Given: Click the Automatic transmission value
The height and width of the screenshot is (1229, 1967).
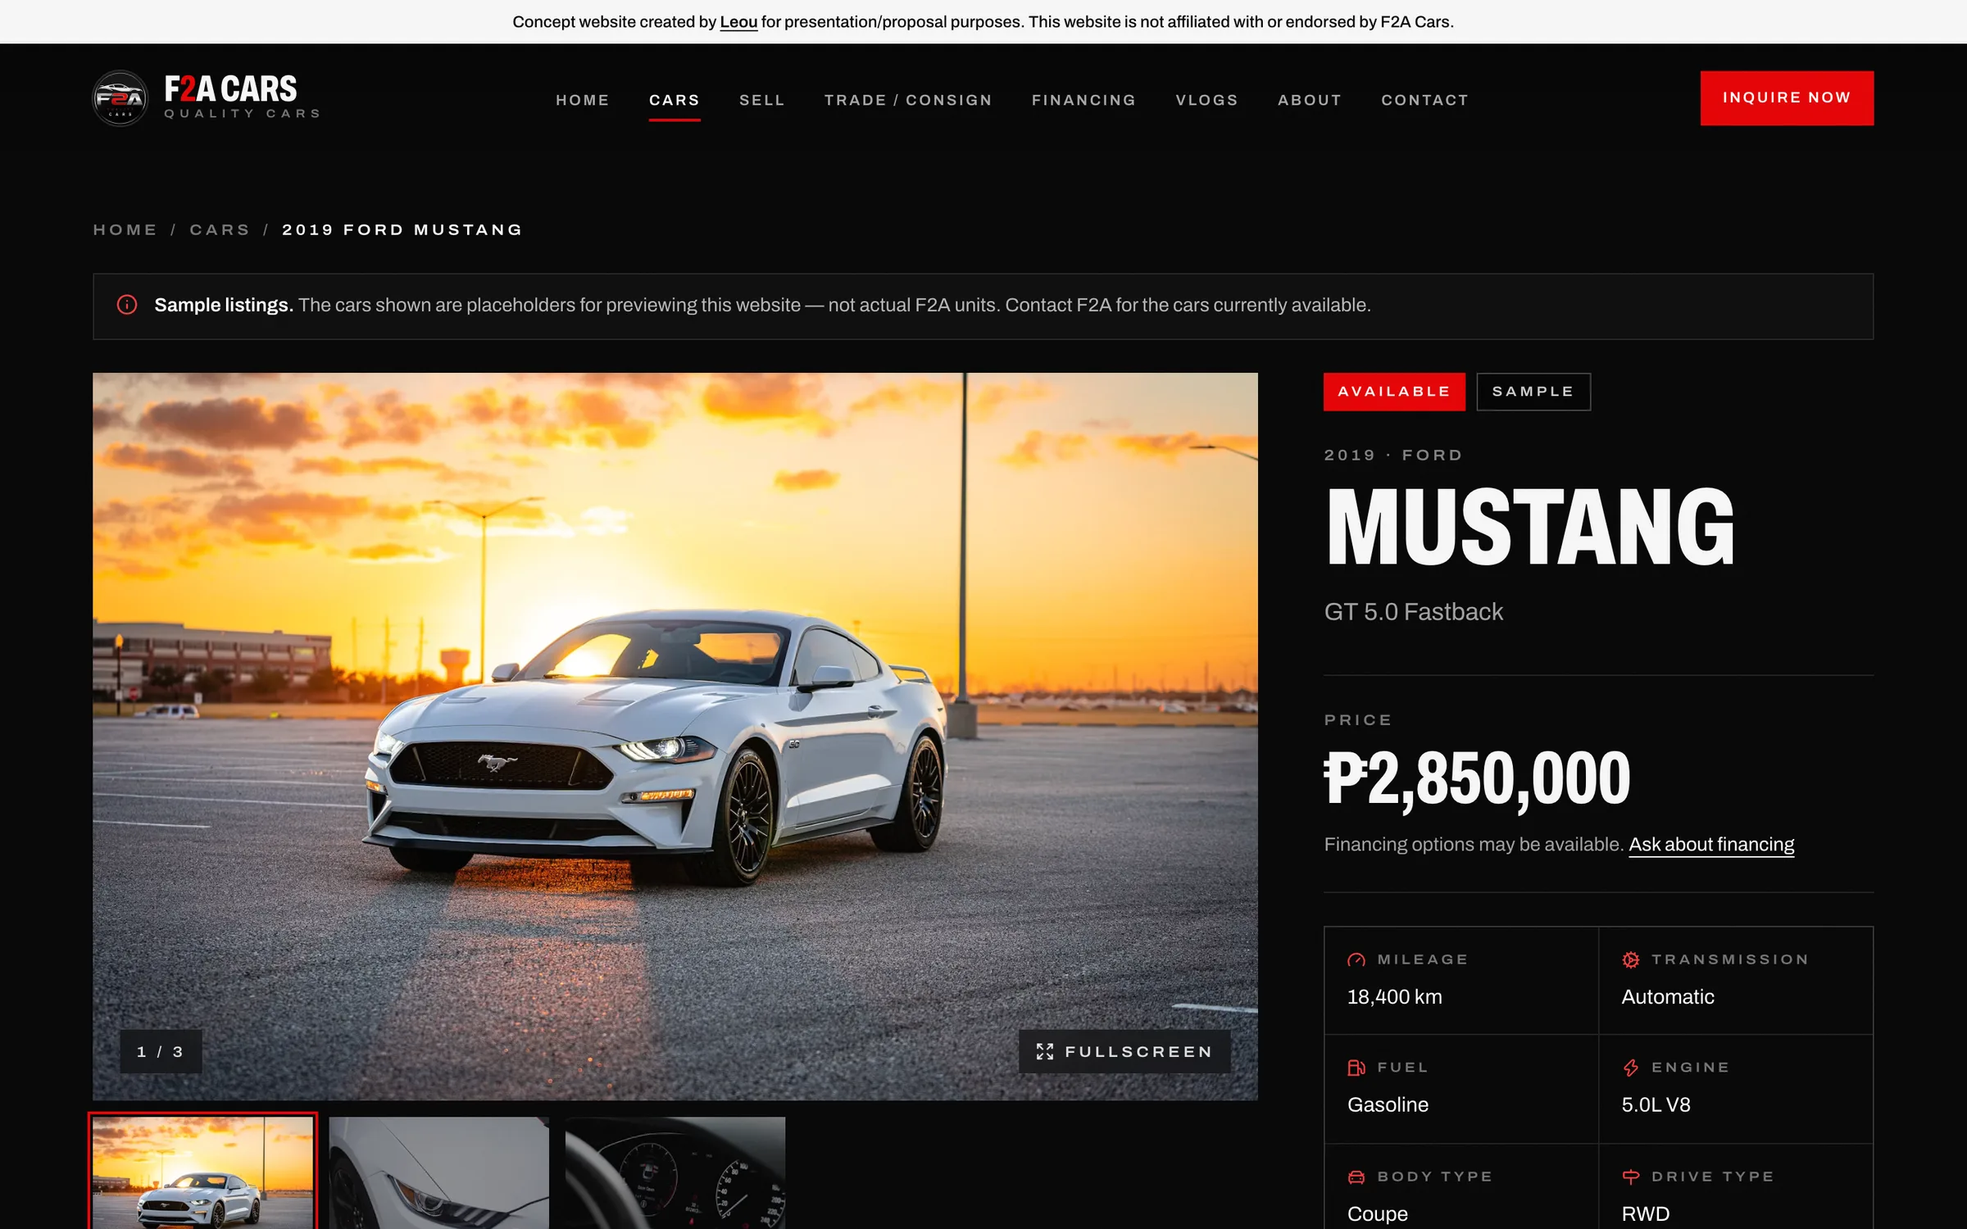Looking at the screenshot, I should pos(1668,997).
